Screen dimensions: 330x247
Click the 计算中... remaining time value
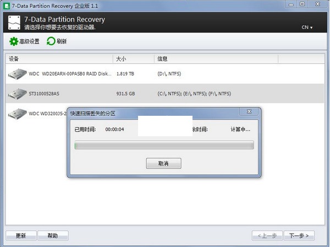pos(240,130)
